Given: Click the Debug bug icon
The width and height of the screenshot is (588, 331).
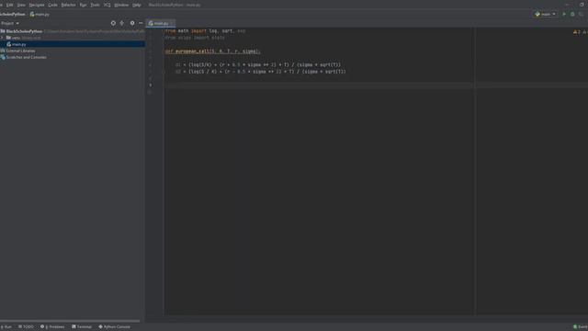Looking at the screenshot, I should coord(572,15).
